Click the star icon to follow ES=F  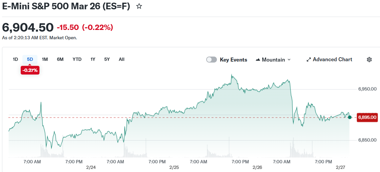pyautogui.click(x=139, y=6)
